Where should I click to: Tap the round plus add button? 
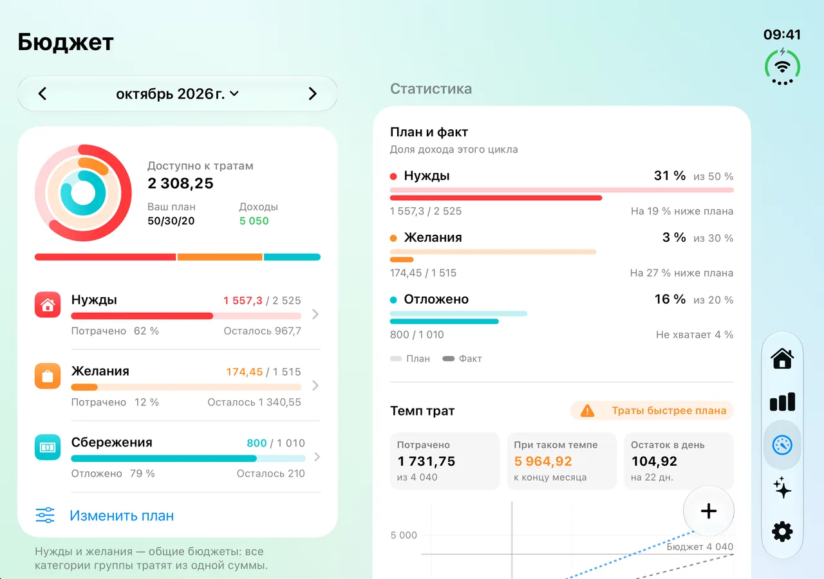coord(709,511)
